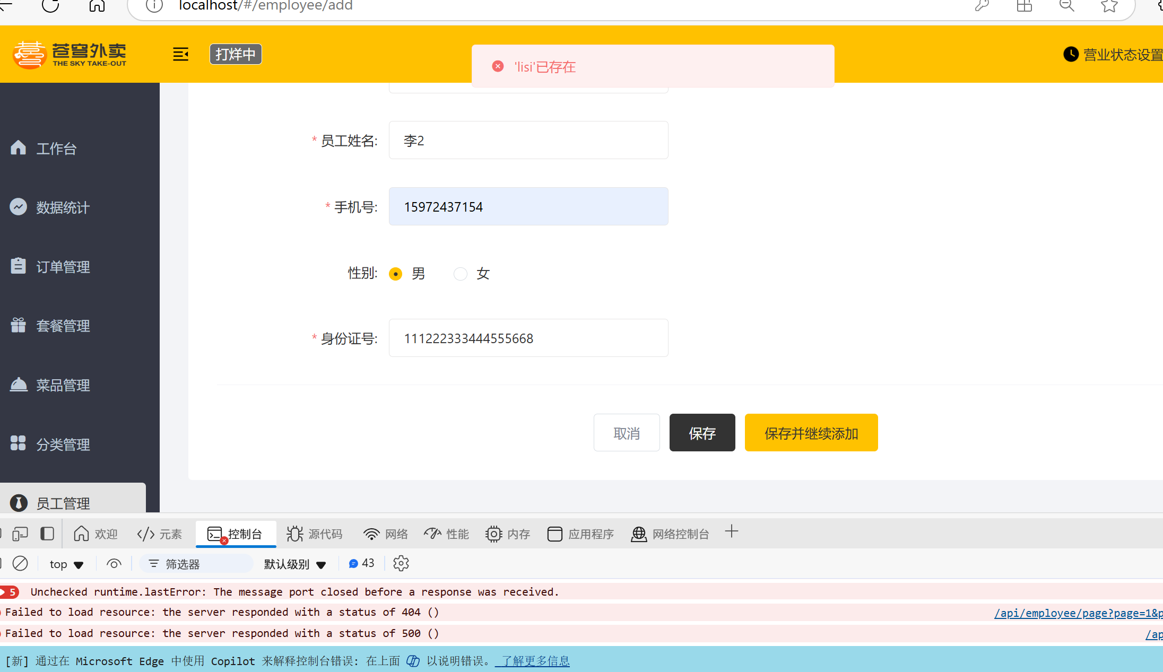This screenshot has width=1163, height=672.
Task: Open the /api/employee/page error link
Action: 1077,613
